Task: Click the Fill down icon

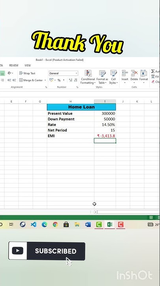Action: coord(153,77)
